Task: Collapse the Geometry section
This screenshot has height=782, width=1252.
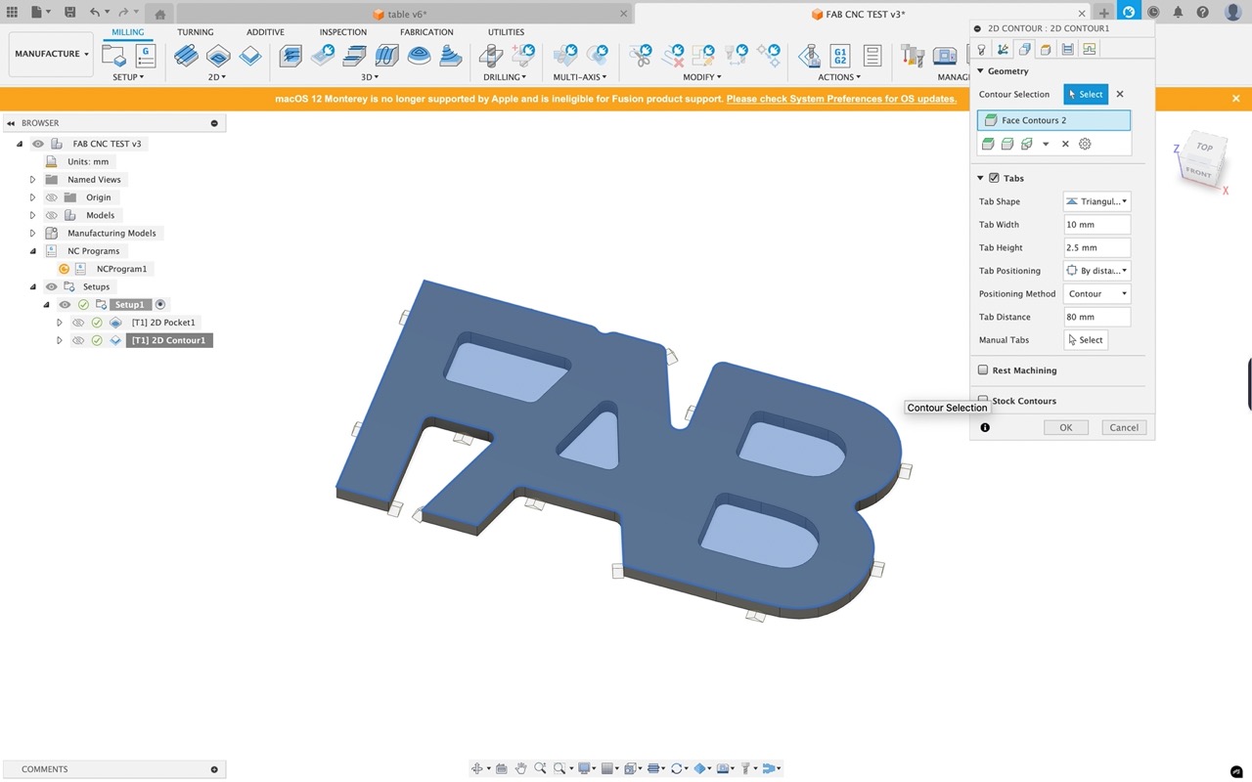Action: [980, 71]
